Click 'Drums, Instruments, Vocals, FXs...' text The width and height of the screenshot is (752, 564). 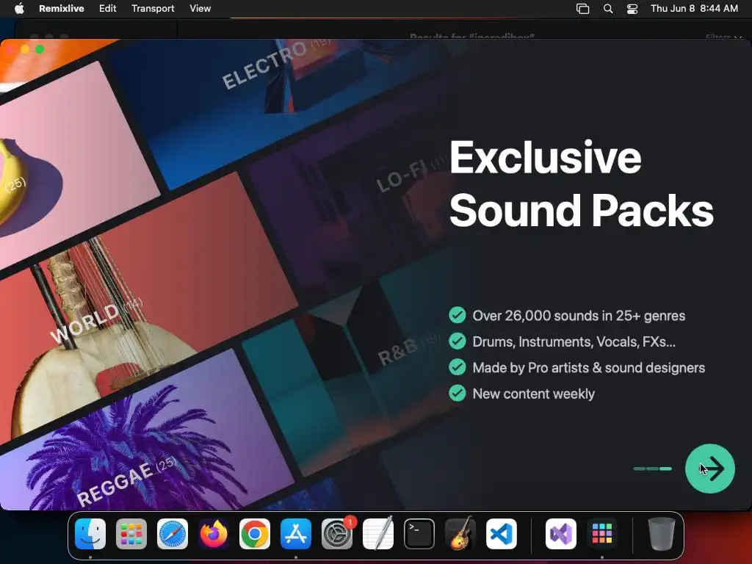click(x=574, y=341)
